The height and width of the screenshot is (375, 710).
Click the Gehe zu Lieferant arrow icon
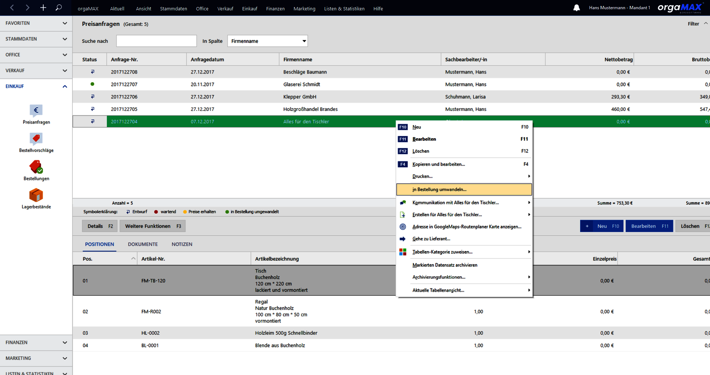[403, 239]
